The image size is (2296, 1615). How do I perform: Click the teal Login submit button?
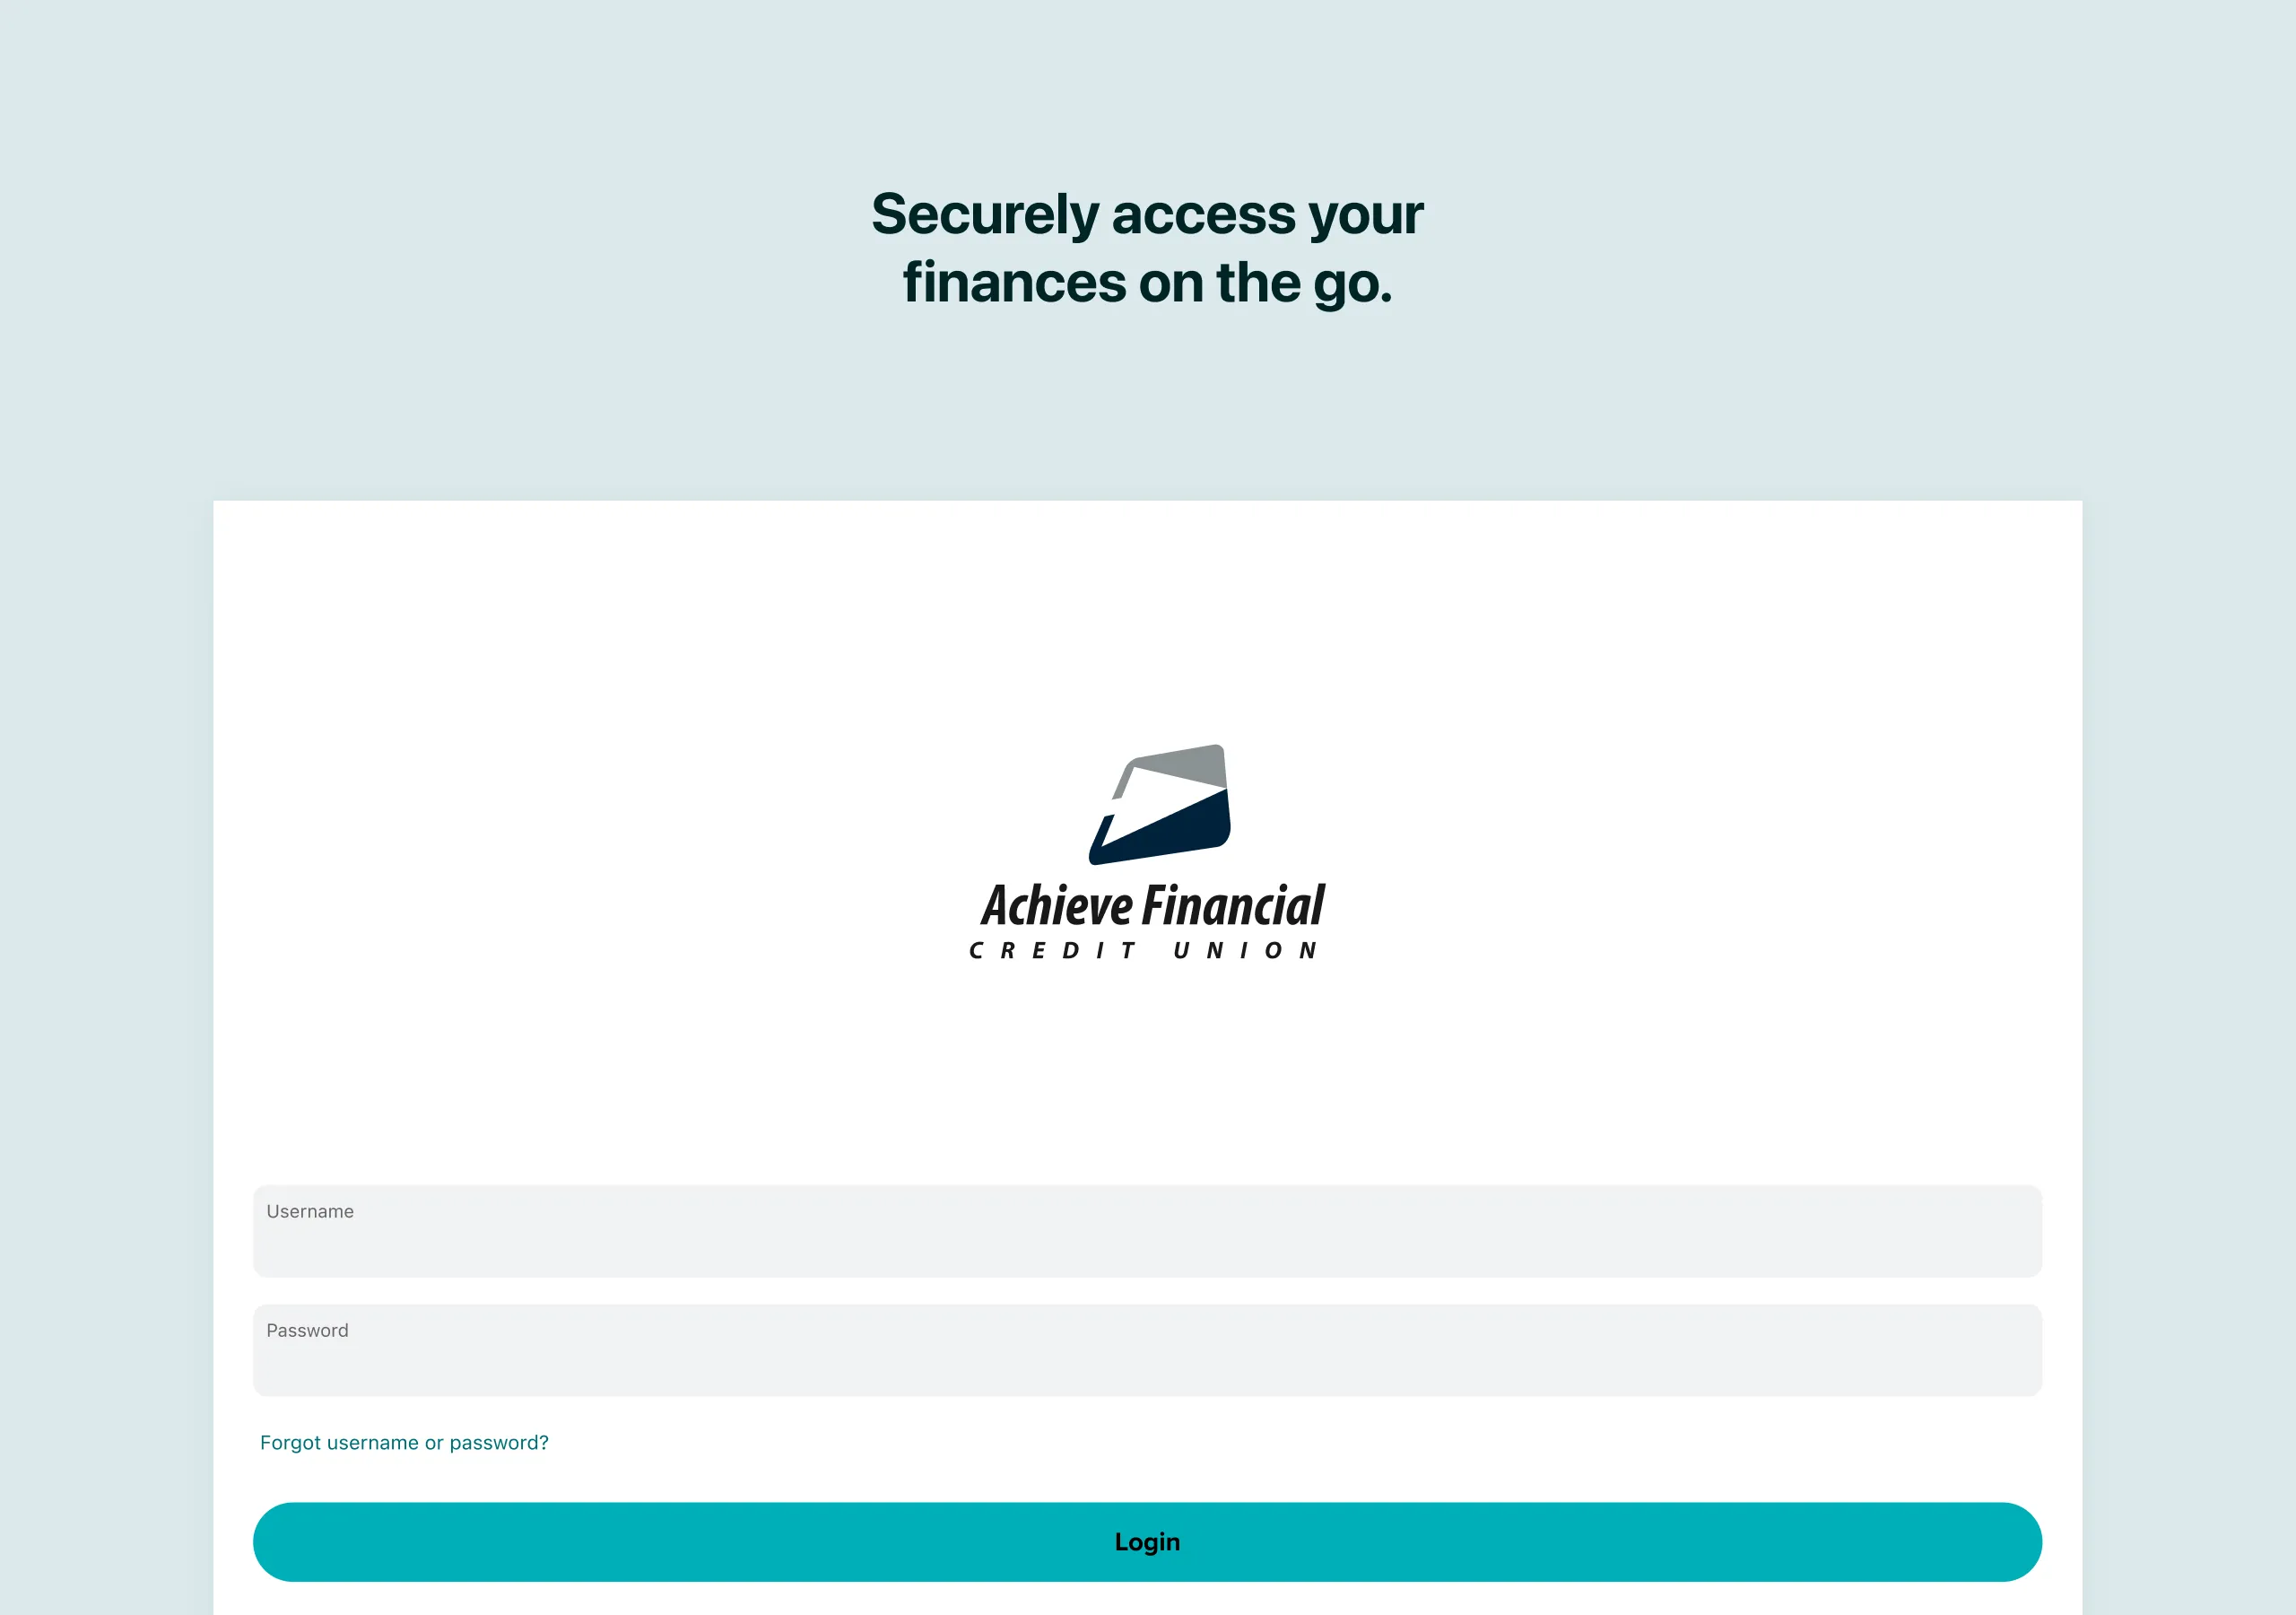(x=1148, y=1541)
